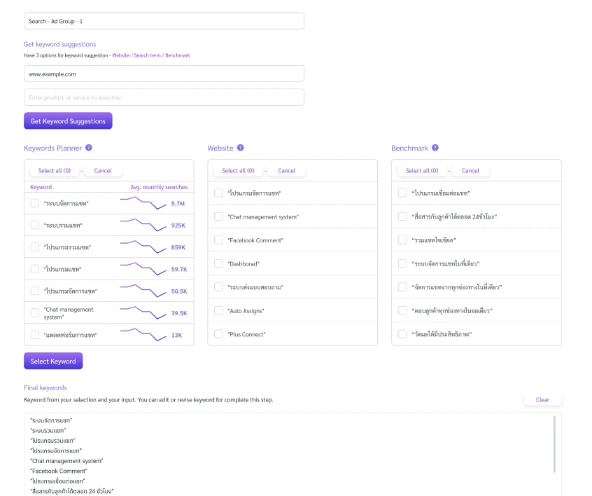Image resolution: width=592 pixels, height=496 pixels.
Task: Check the "Dashbord" checkbox
Action: (x=219, y=263)
